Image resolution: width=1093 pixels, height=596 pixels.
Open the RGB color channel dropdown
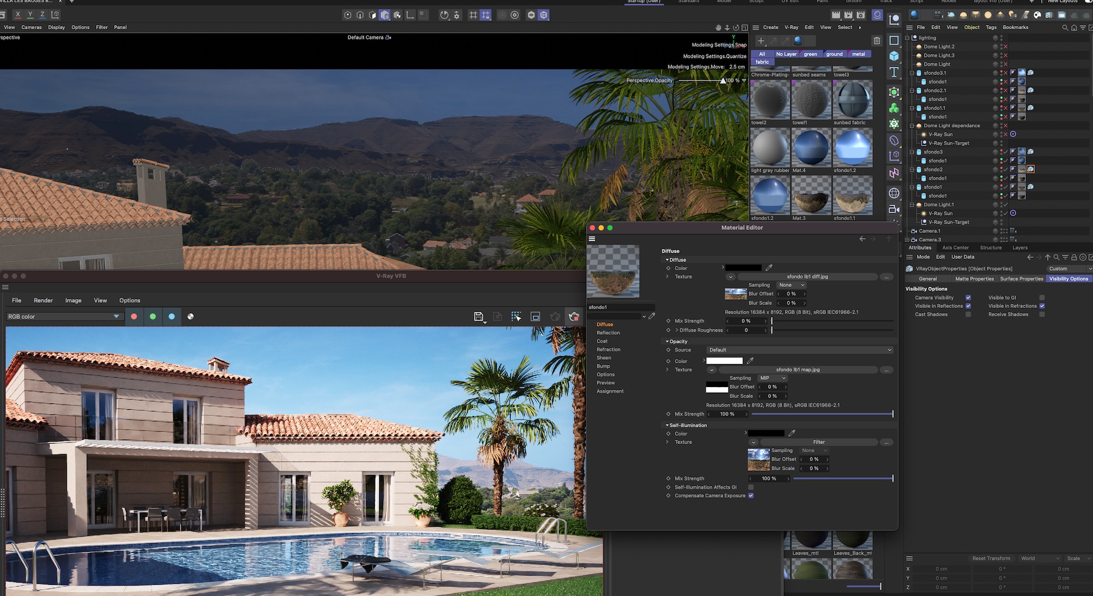click(64, 317)
